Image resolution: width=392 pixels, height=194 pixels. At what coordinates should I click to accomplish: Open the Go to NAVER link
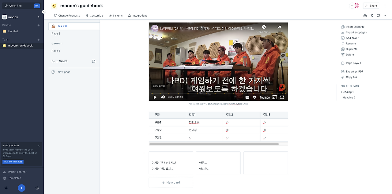point(60,61)
